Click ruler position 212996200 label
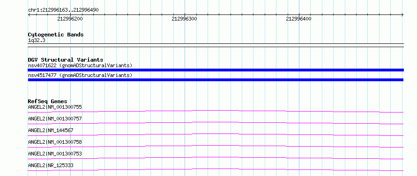 [x=70, y=19]
